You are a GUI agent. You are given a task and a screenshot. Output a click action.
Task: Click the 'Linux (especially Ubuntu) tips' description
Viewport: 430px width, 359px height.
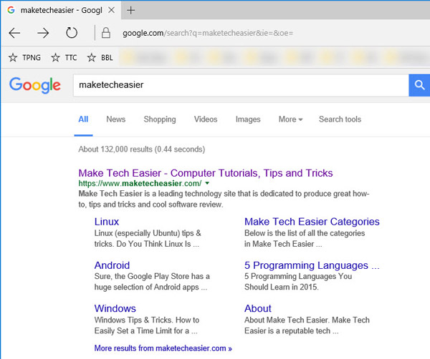pos(148,239)
